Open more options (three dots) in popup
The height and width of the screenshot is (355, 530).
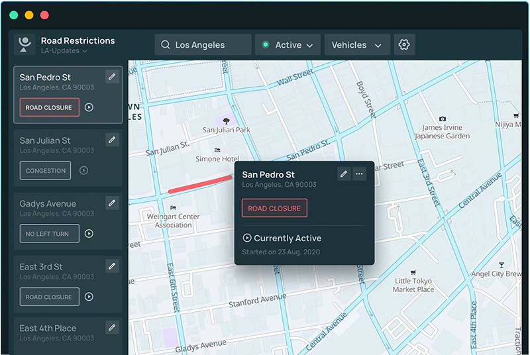coord(359,174)
